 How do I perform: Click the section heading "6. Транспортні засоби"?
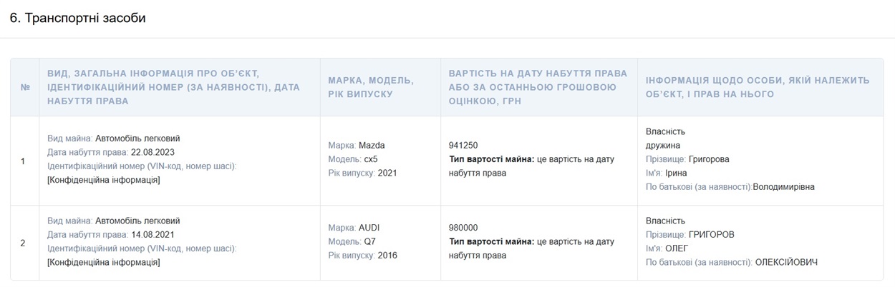coord(78,18)
